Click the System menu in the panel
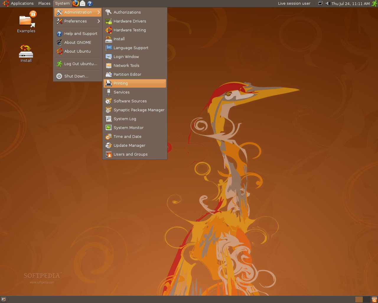The width and height of the screenshot is (378, 303). 62,4
